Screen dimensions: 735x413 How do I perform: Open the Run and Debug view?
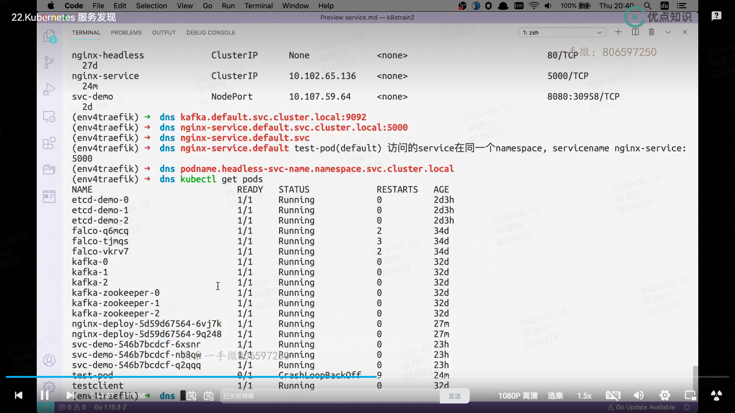(x=49, y=89)
